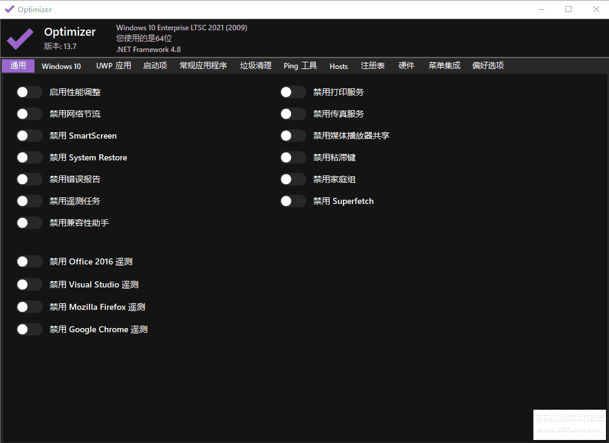
Task: Maximize the Optimizer window
Action: click(x=568, y=9)
